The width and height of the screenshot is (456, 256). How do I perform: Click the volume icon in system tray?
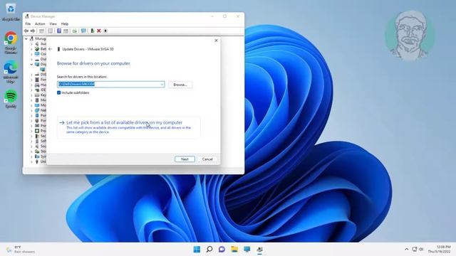click(x=421, y=250)
